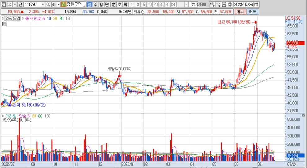Click the add line overlay icon

(x=218, y=5)
